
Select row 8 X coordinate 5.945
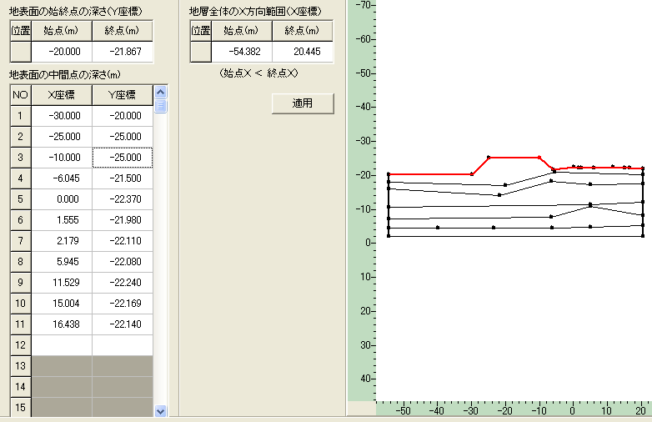point(62,262)
